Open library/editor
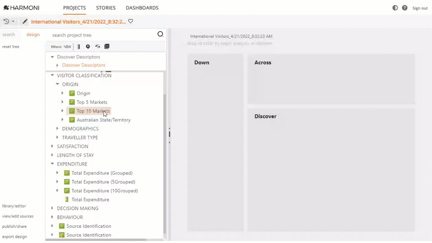This screenshot has width=432, height=243. (x=14, y=206)
